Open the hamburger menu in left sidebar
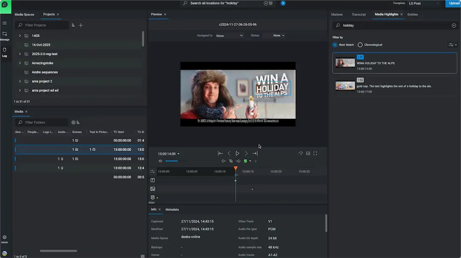Viewport: 461px width, 258px height. click(x=5, y=23)
